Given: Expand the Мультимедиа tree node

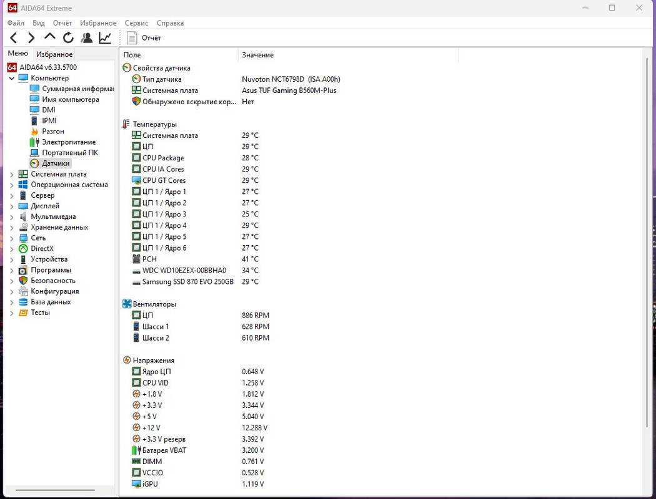Looking at the screenshot, I should point(12,217).
